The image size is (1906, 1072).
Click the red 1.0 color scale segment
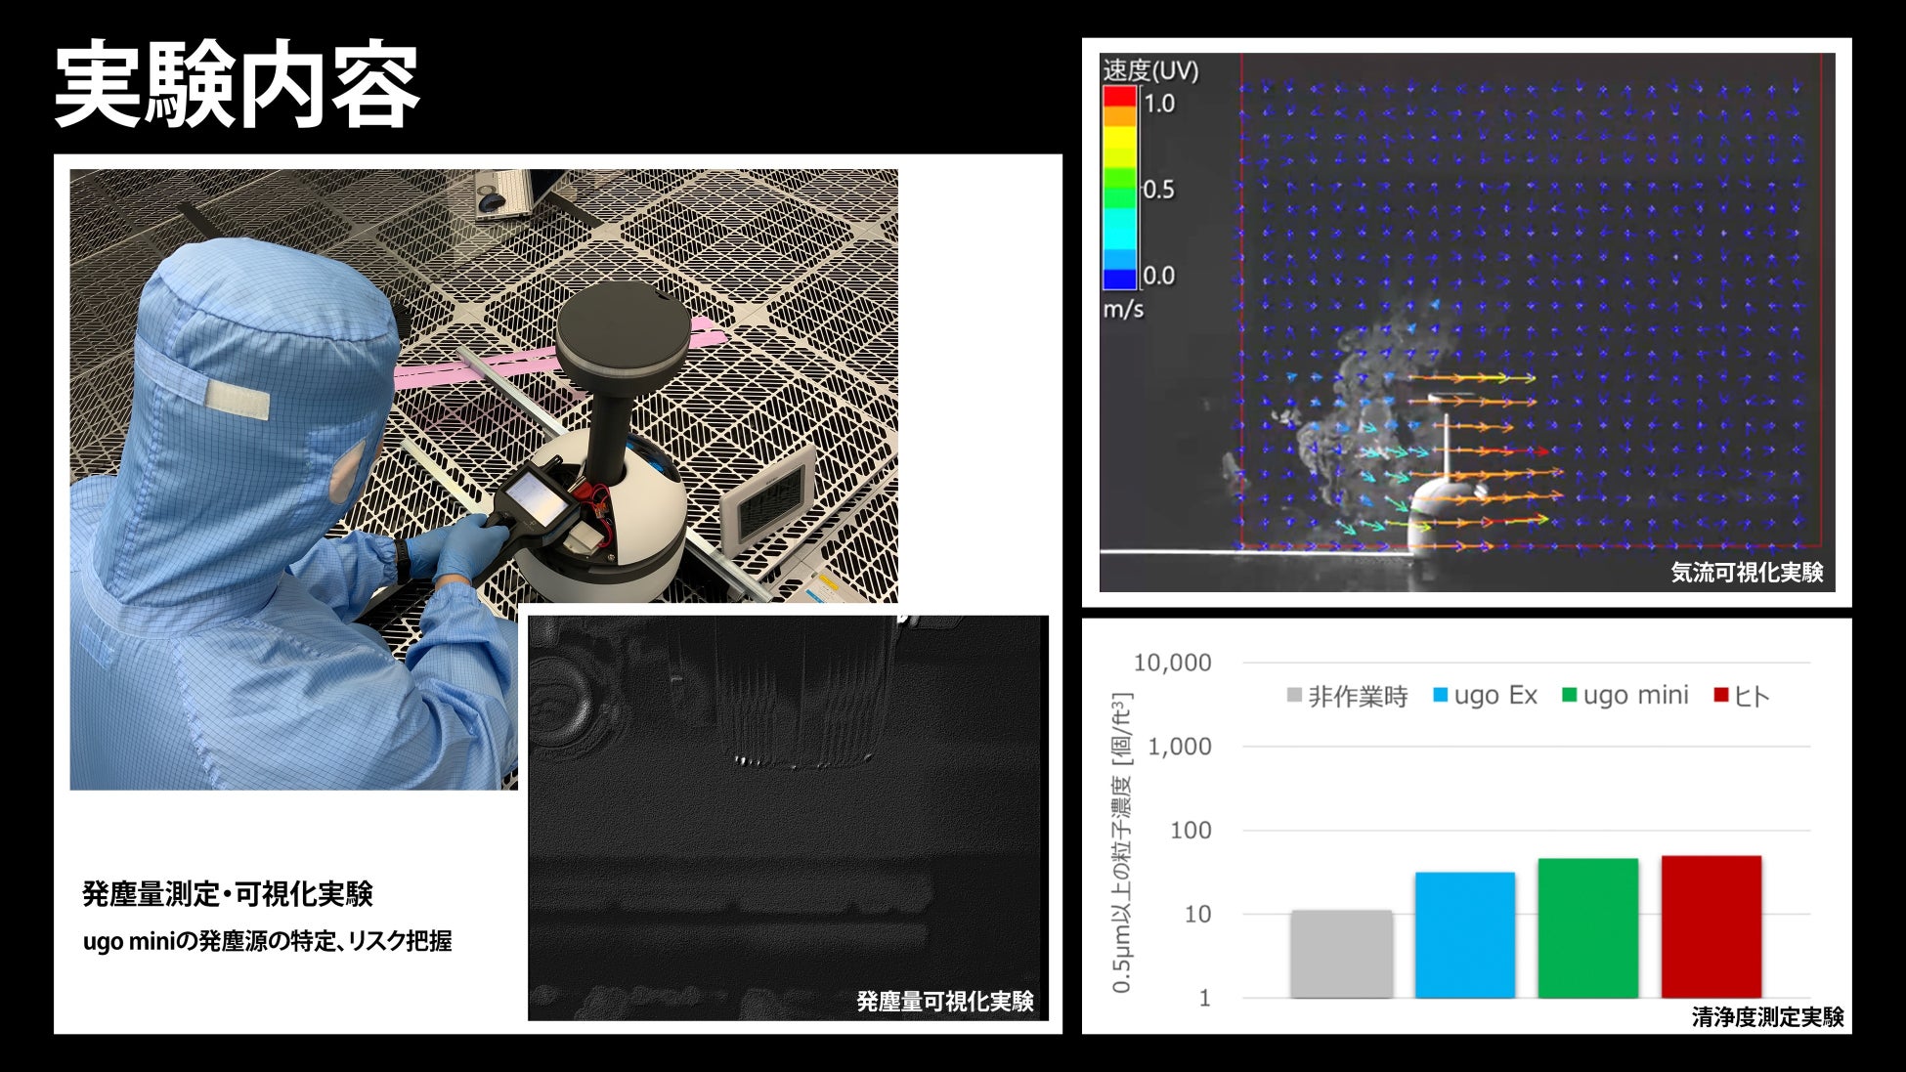click(1120, 96)
